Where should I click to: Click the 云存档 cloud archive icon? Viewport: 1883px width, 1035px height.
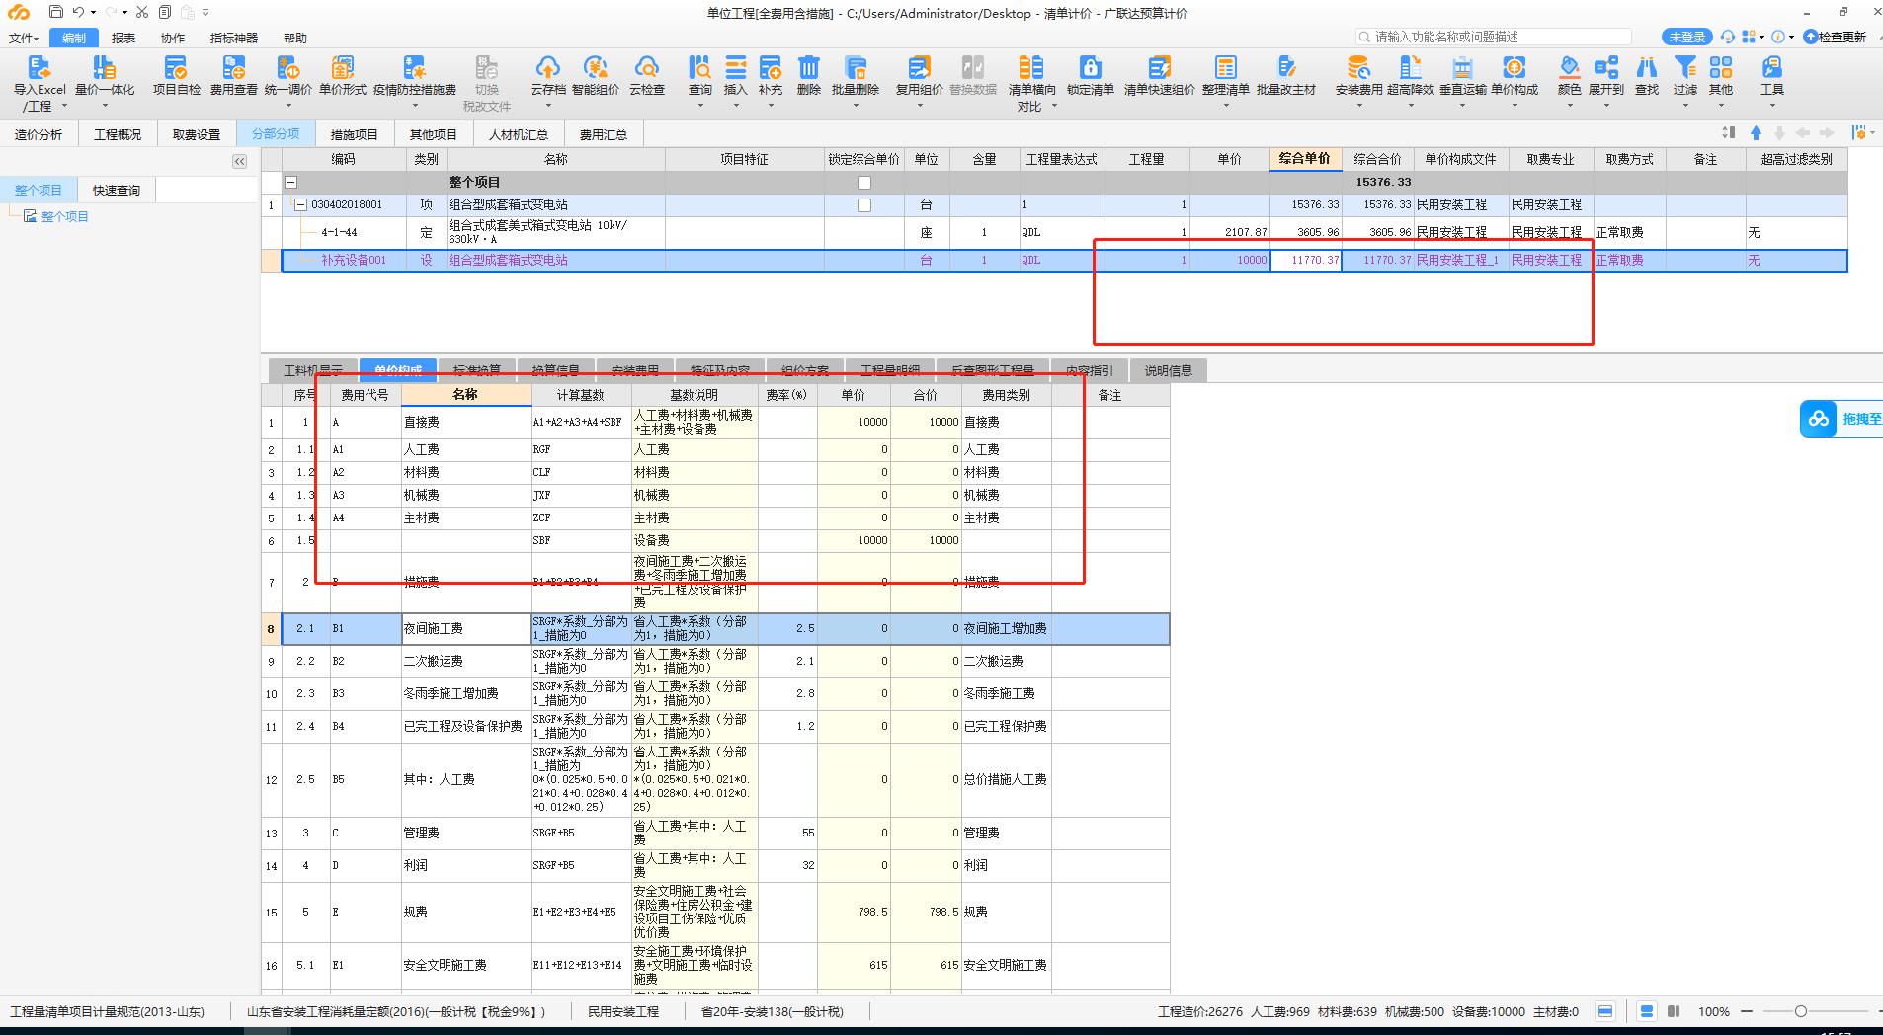(547, 67)
